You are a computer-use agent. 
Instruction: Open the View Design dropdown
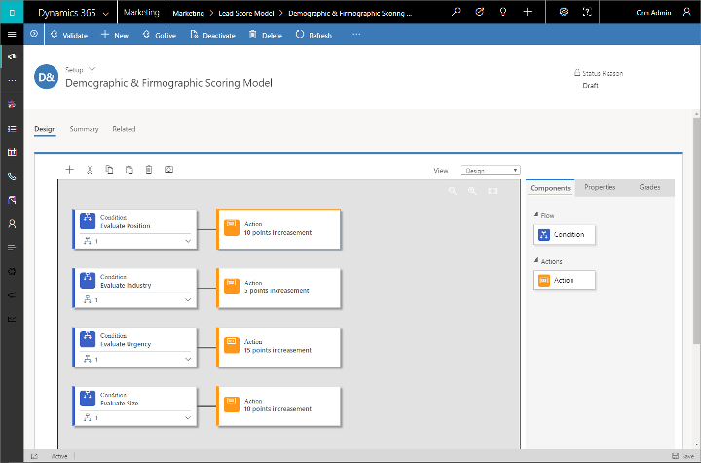click(x=490, y=170)
